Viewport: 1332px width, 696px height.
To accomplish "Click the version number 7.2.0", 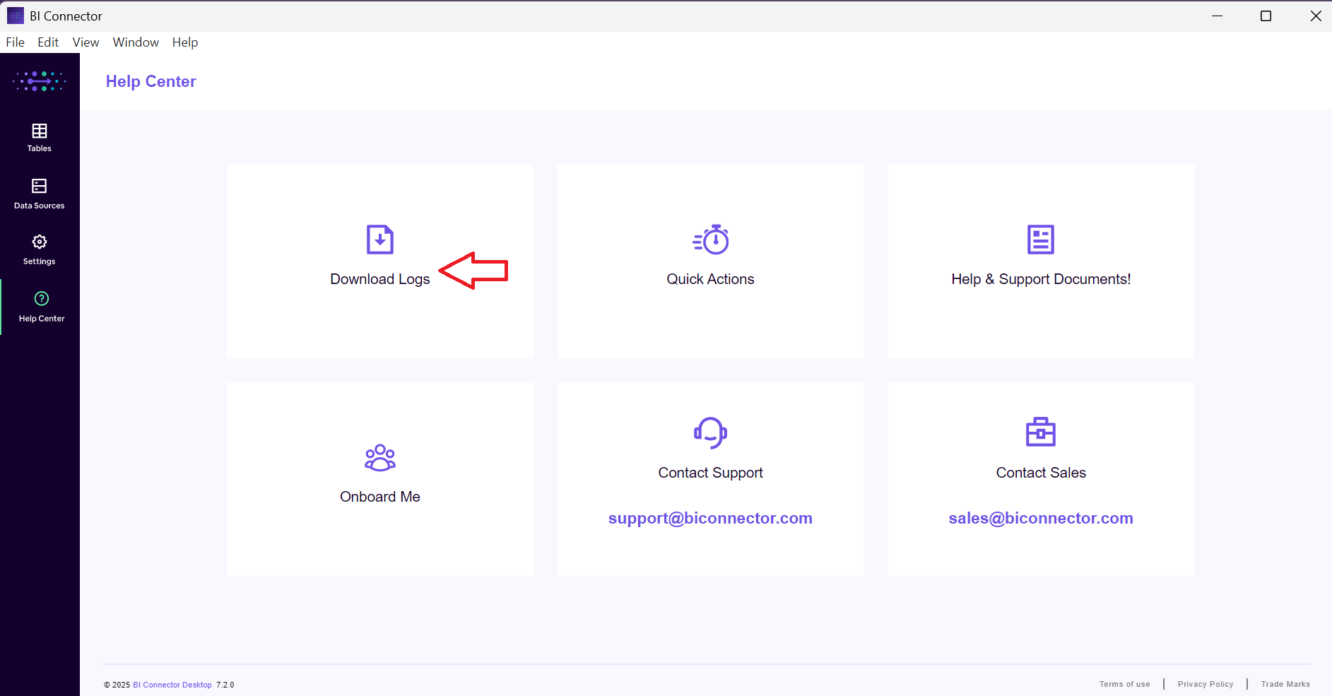I will (225, 685).
